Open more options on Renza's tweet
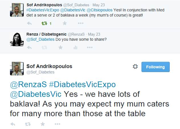This screenshot has height=129, width=180. (90, 48)
